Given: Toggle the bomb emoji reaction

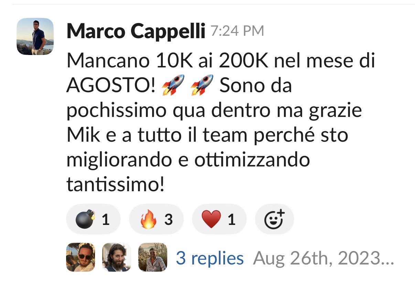Looking at the screenshot, I should point(93,219).
